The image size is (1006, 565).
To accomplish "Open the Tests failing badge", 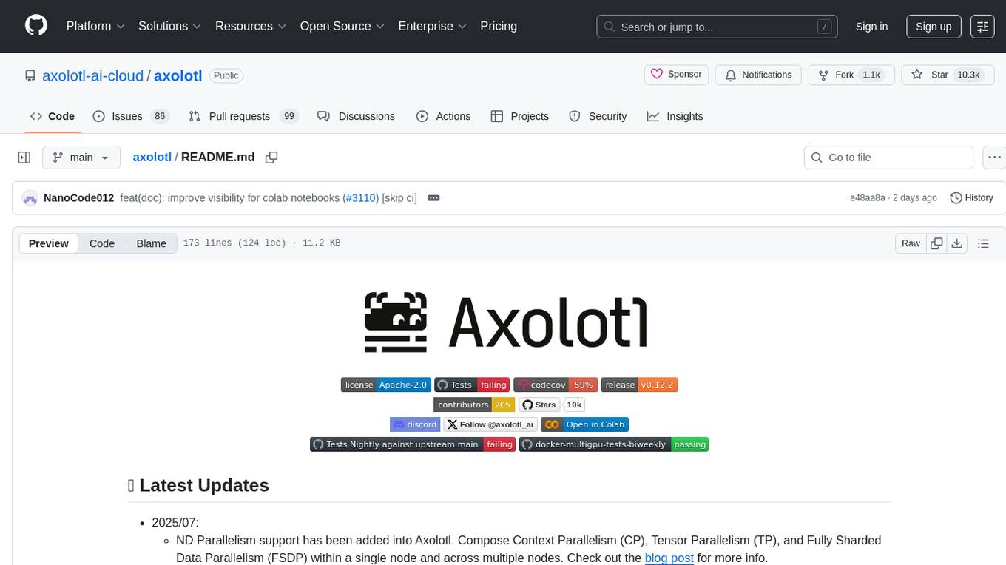I will coord(472,385).
